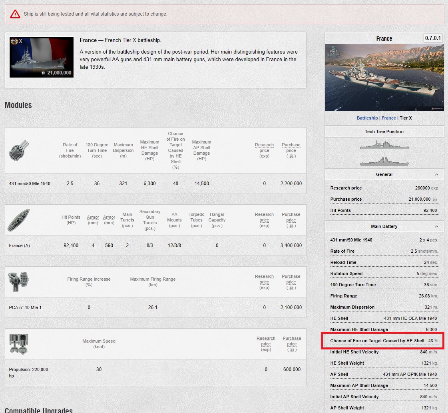Click the 431 mm HE OEA Mle 1940 shell name

pos(410,318)
